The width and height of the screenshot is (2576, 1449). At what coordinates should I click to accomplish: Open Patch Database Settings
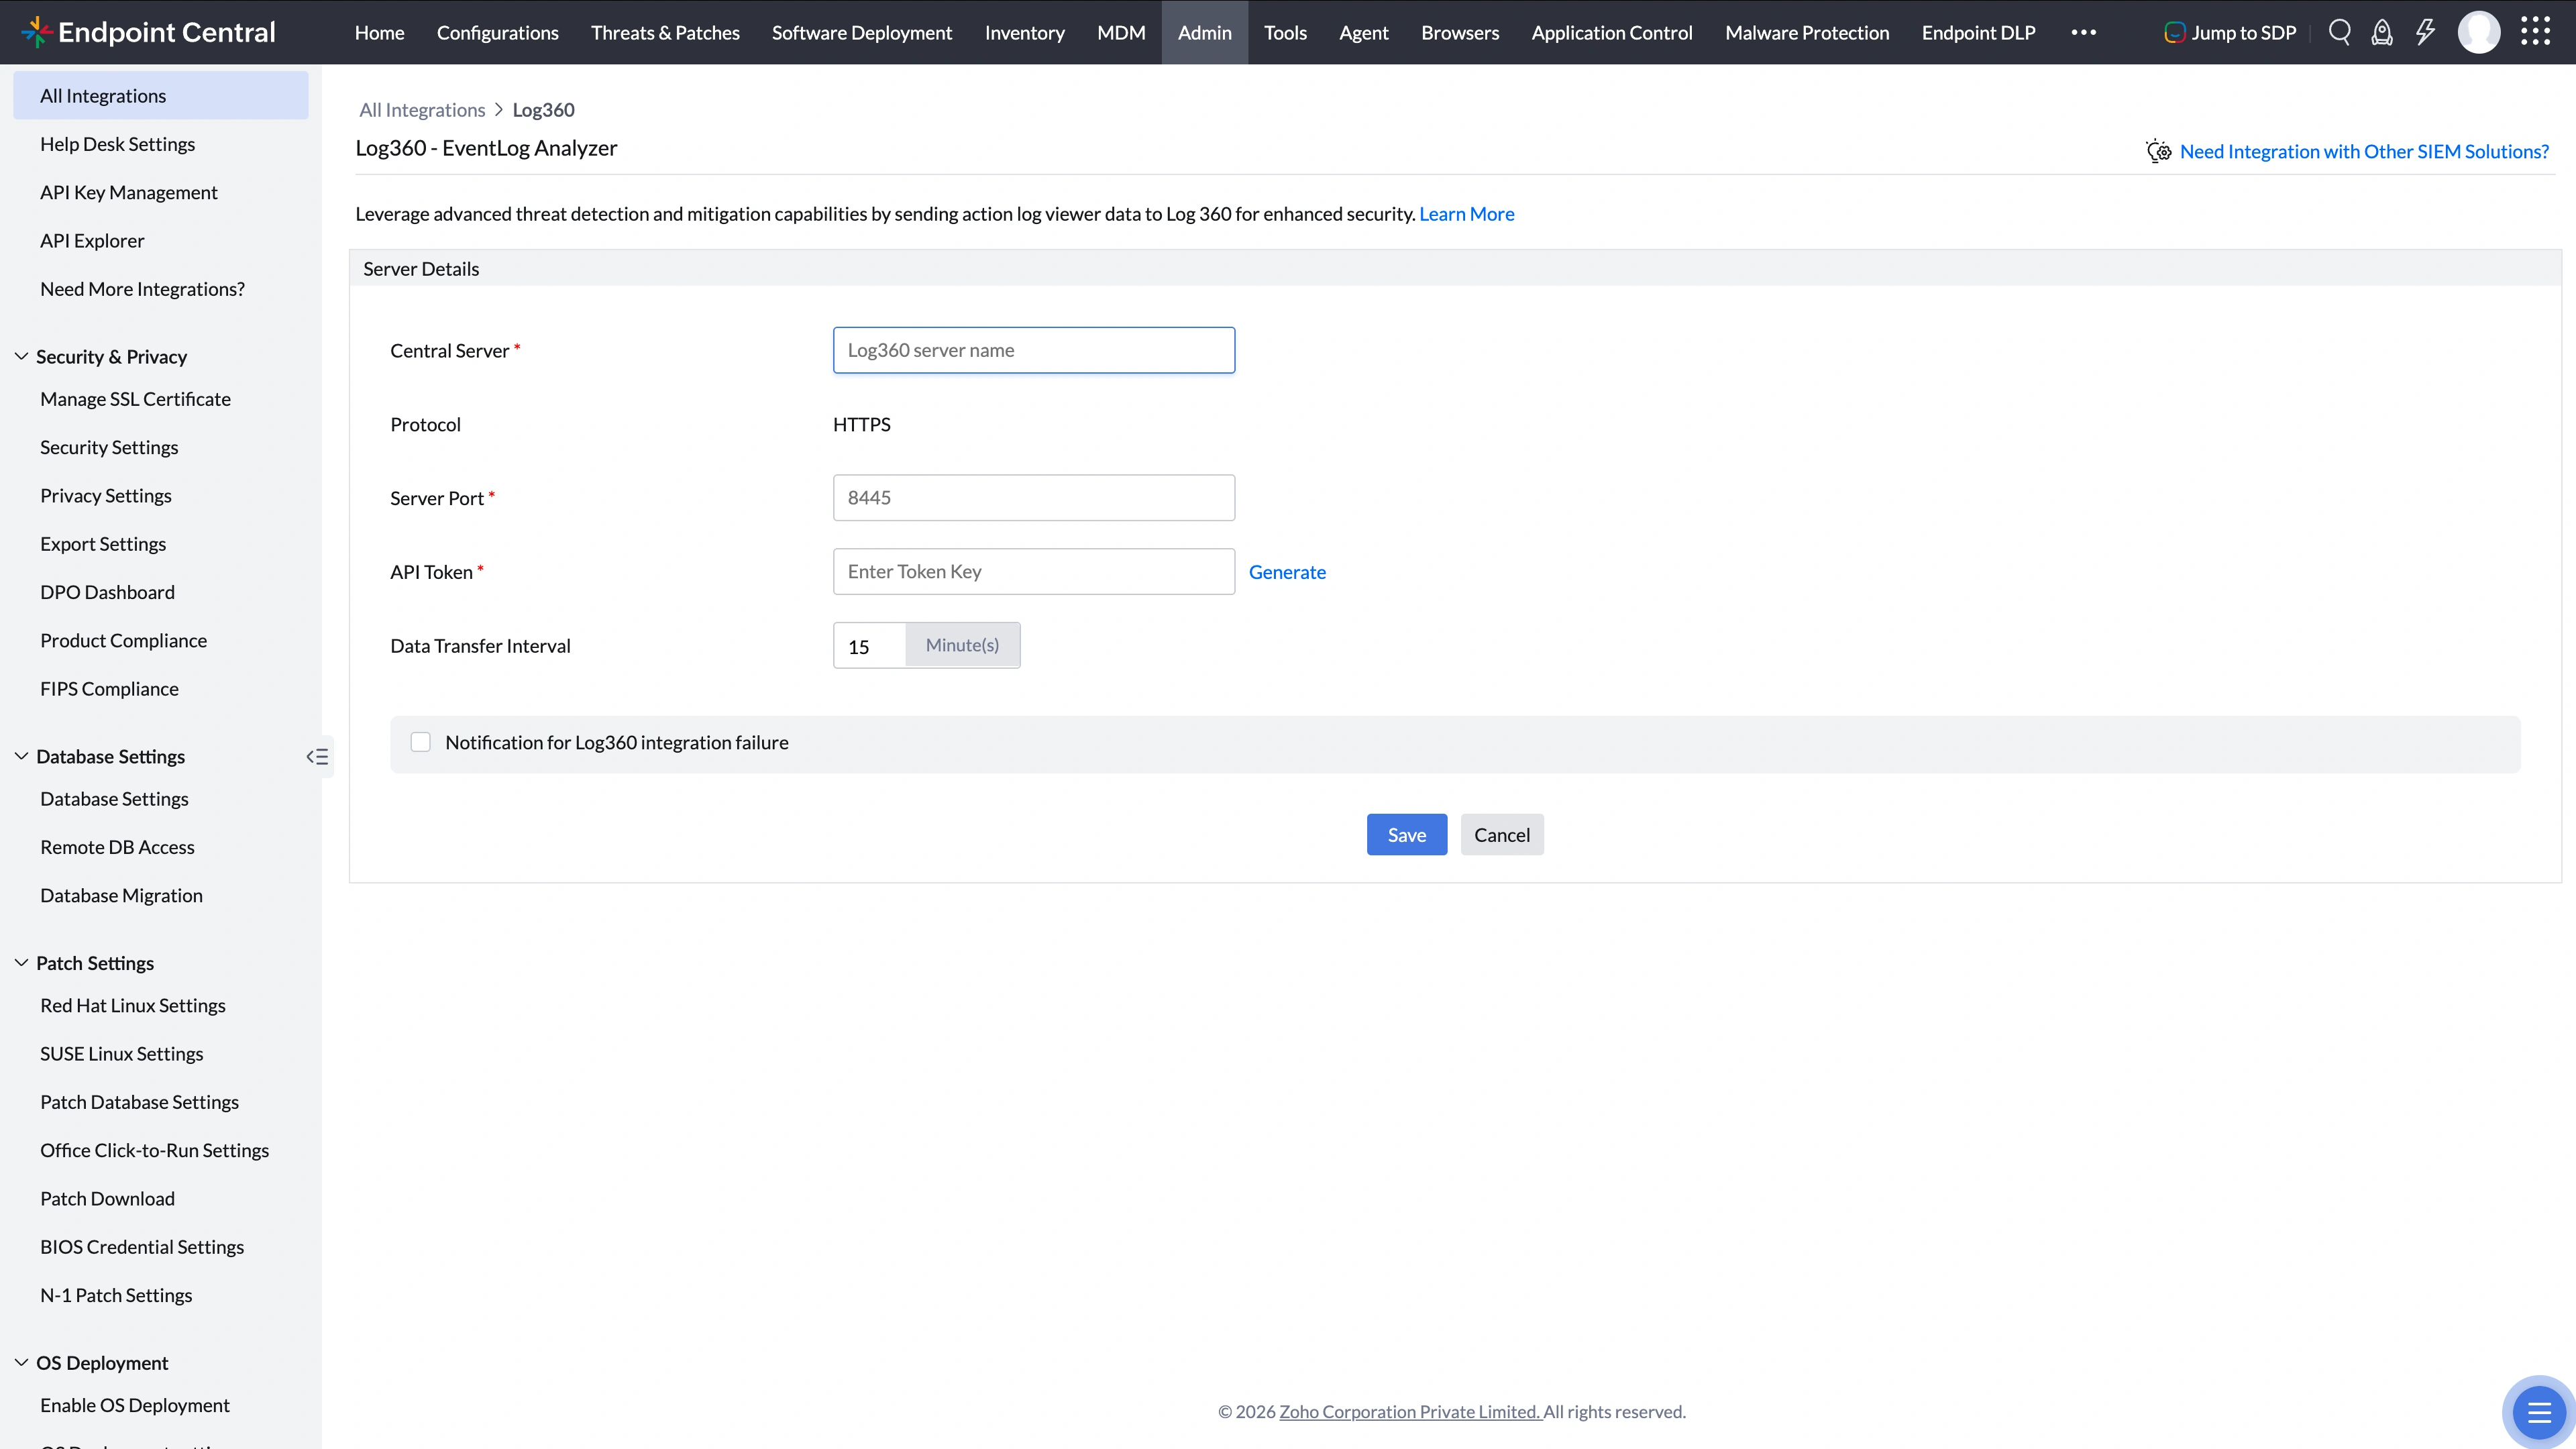click(139, 1102)
